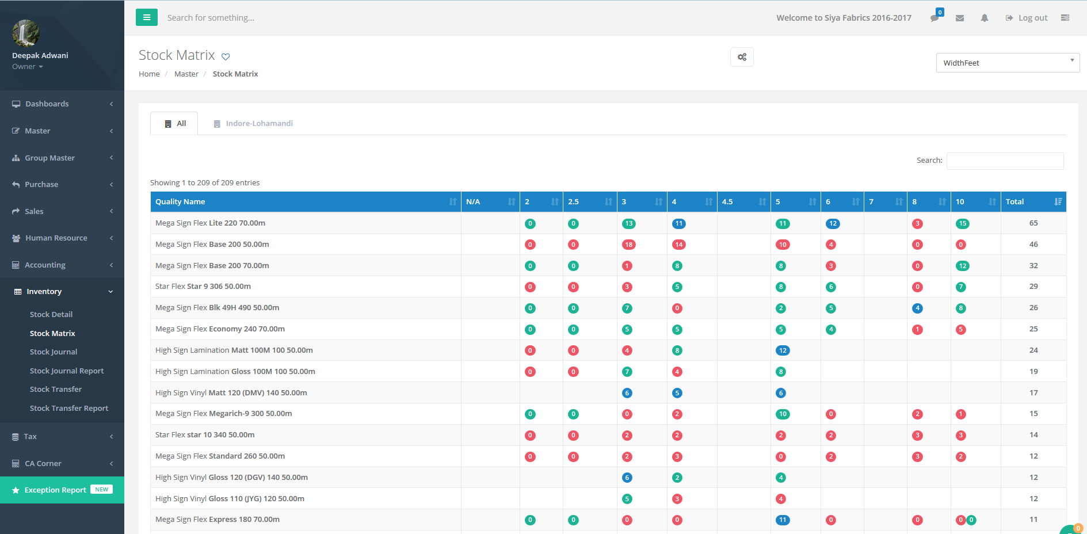The height and width of the screenshot is (534, 1087).
Task: Open the WidthFeet dropdown
Action: tap(1007, 63)
